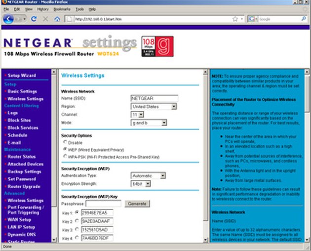Open the View menu
Image resolution: width=311 pixels, height=251 pixels.
(x=29, y=9)
